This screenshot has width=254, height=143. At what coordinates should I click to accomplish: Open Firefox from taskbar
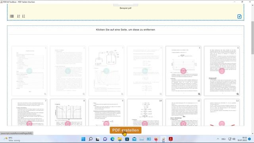[x=156, y=139]
